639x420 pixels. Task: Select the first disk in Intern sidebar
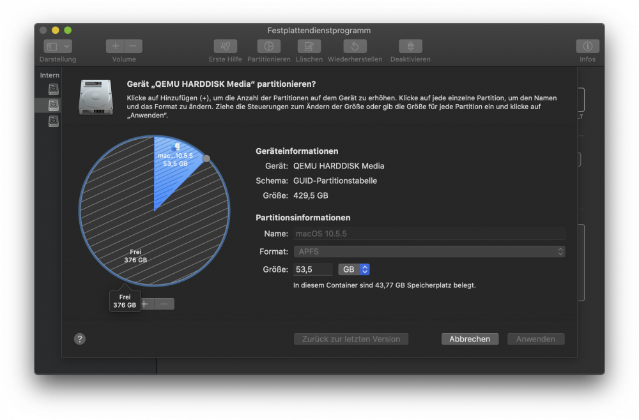54,89
